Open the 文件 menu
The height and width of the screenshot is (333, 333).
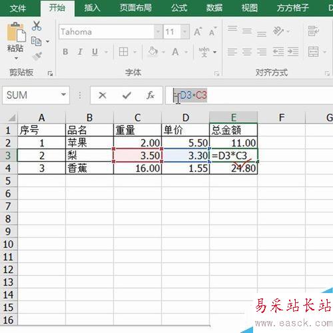[18, 9]
